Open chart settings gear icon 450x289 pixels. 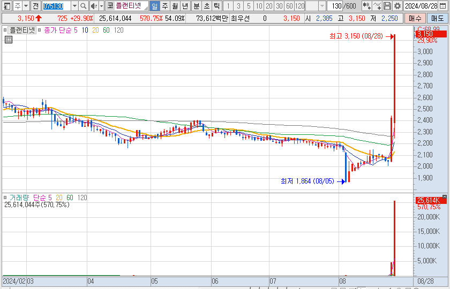[397, 6]
